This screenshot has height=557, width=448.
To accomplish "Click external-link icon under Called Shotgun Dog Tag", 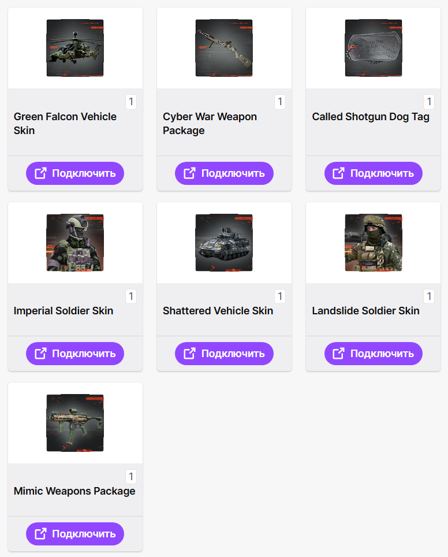I will point(339,173).
